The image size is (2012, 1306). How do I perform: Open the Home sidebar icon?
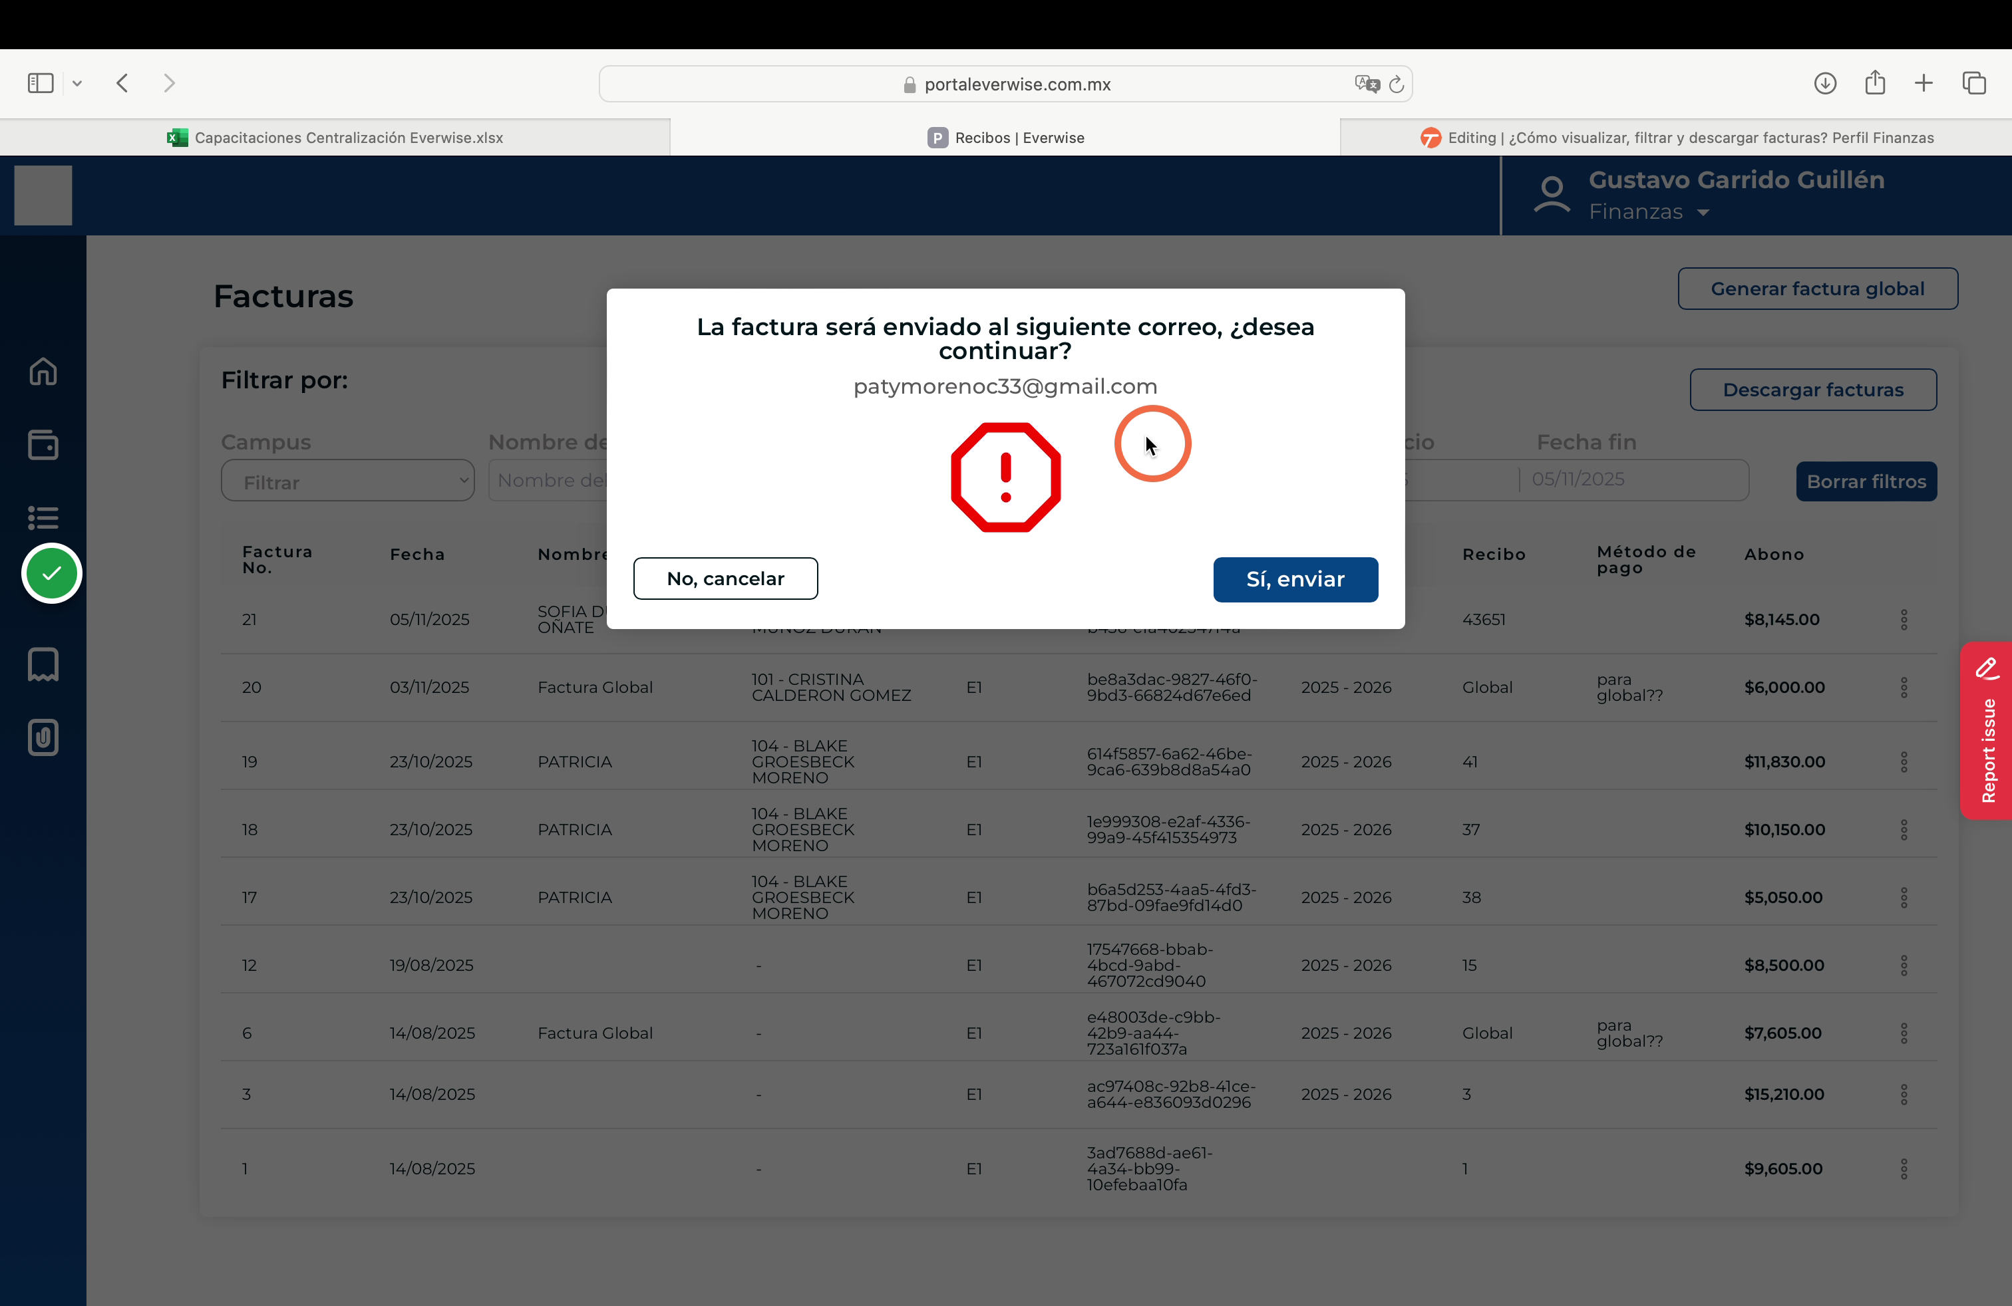43,371
